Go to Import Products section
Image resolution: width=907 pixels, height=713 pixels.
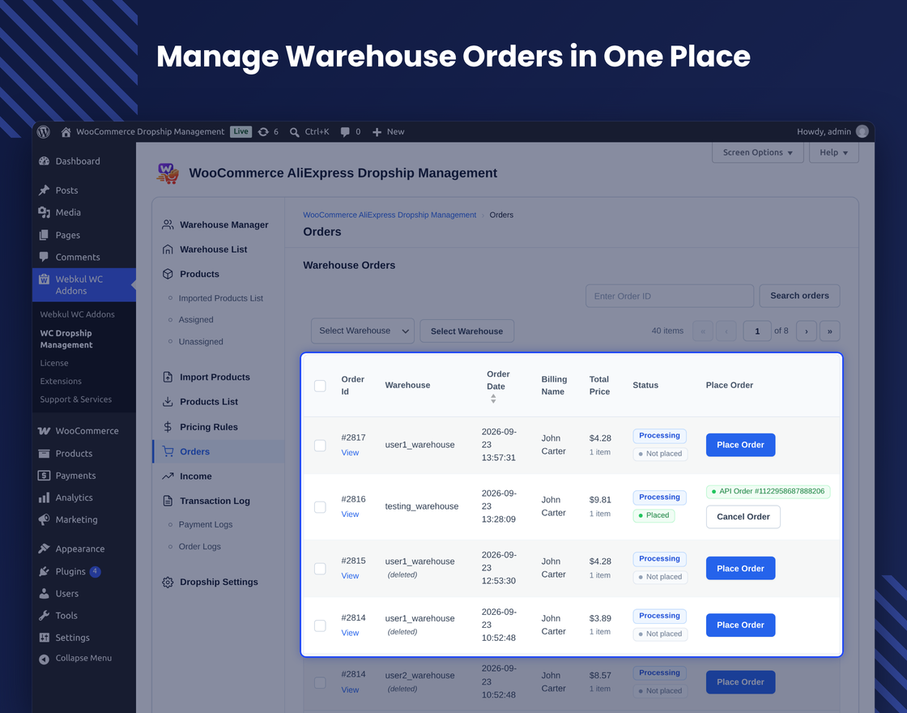tap(215, 377)
